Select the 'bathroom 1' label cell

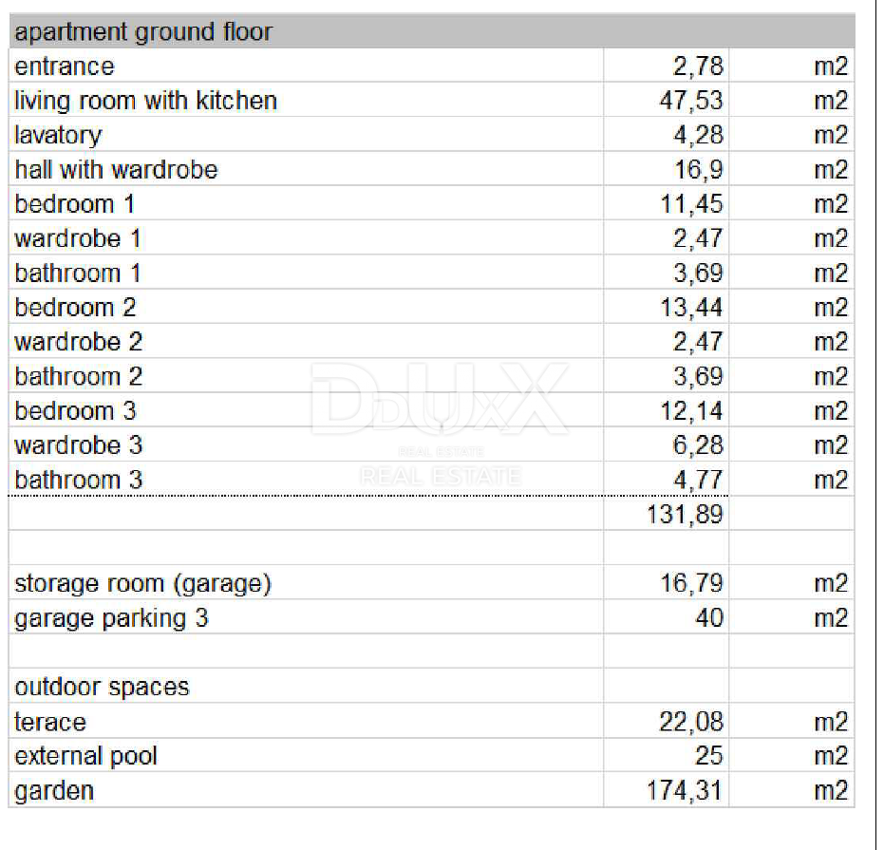point(78,274)
